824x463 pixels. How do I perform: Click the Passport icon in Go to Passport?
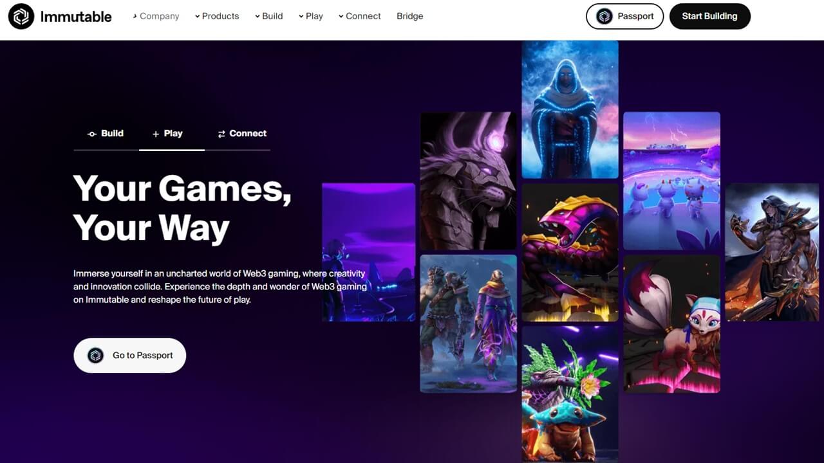[96, 355]
